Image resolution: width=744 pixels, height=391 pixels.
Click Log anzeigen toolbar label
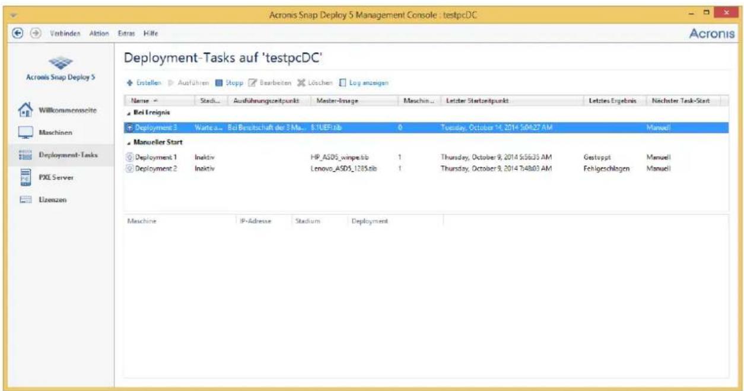click(x=368, y=82)
